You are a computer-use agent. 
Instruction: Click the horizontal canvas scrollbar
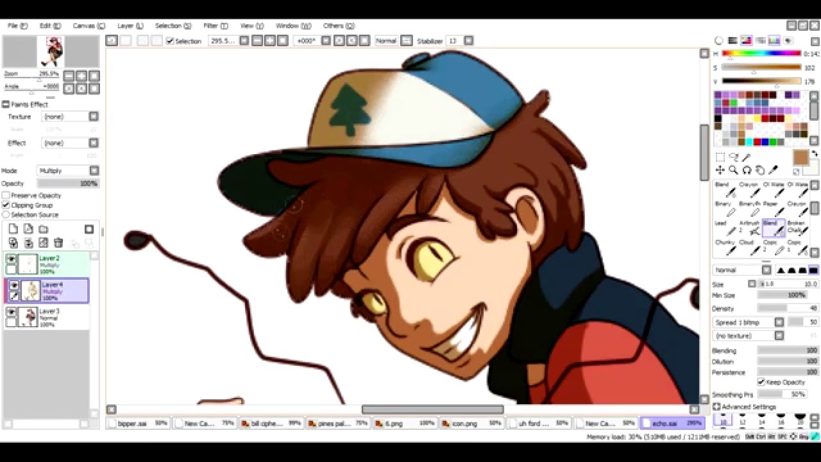point(432,409)
